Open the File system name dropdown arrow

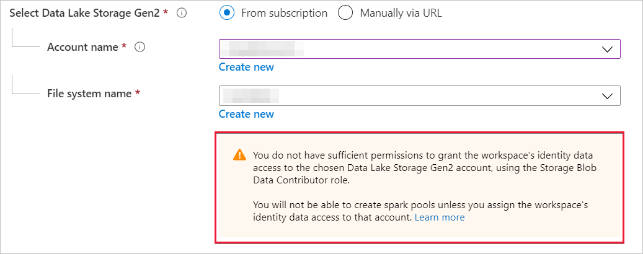point(608,95)
